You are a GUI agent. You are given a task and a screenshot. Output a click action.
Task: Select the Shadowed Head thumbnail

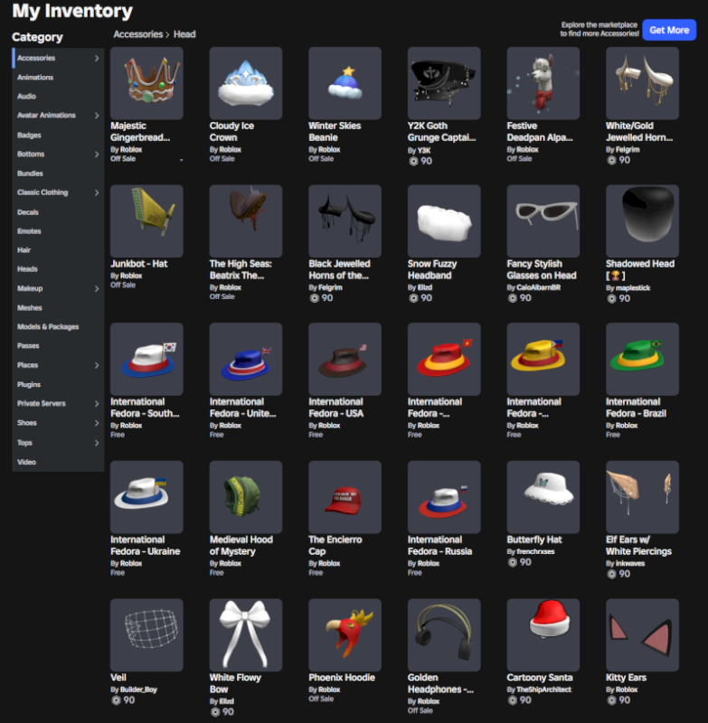pos(643,221)
